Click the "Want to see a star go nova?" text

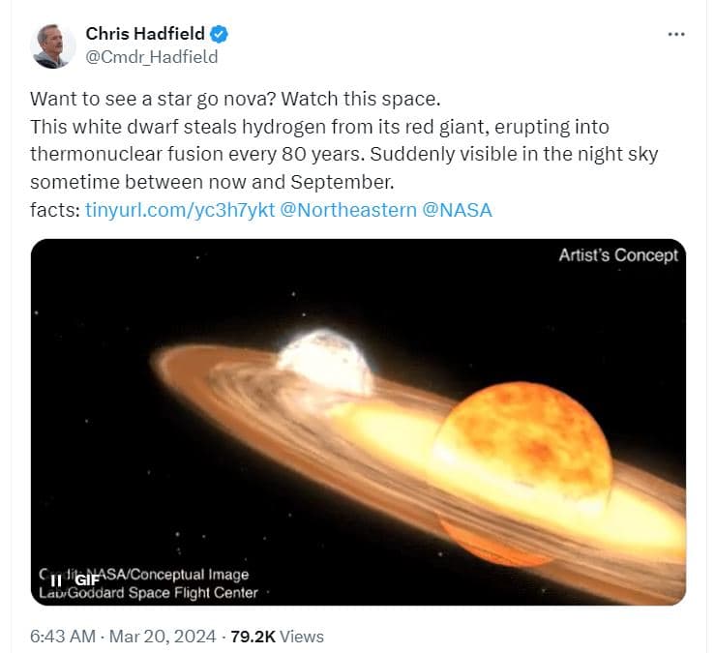pyautogui.click(x=164, y=99)
